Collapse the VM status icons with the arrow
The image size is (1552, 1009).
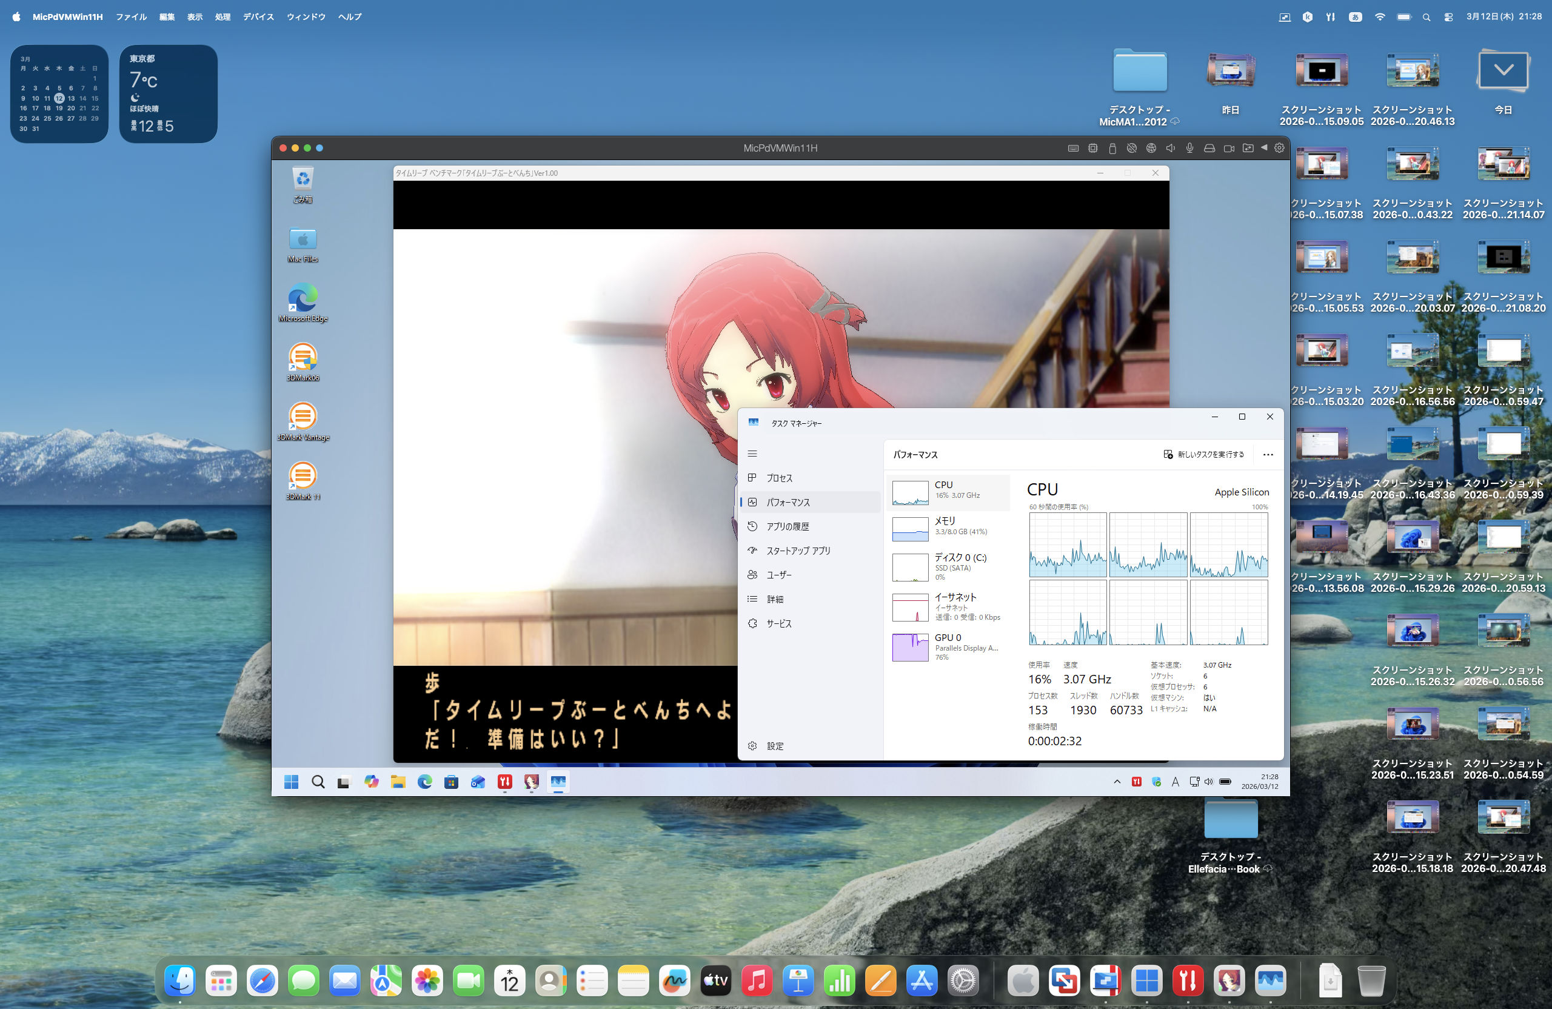1265,148
